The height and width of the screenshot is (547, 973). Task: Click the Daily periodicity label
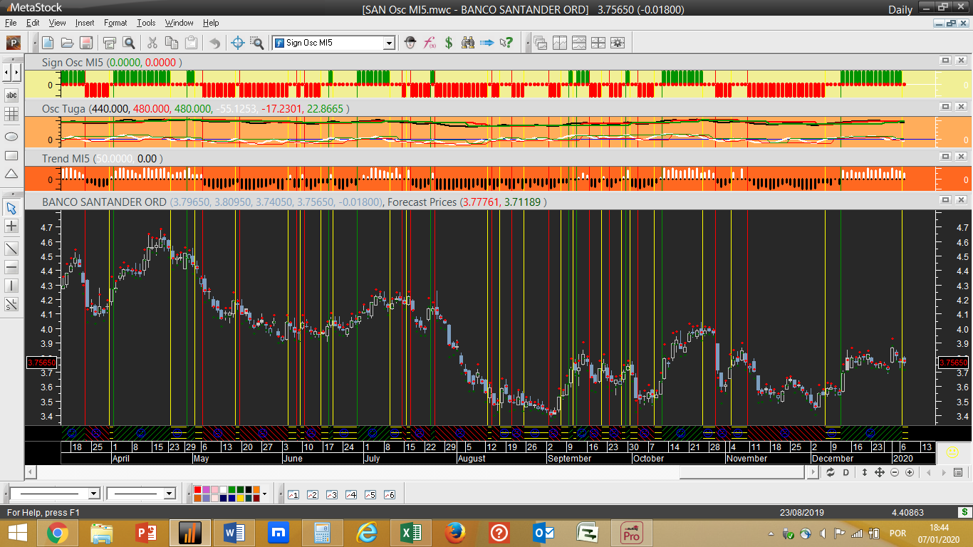pyautogui.click(x=900, y=9)
